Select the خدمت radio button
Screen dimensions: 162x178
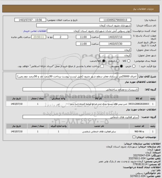pos(118,61)
